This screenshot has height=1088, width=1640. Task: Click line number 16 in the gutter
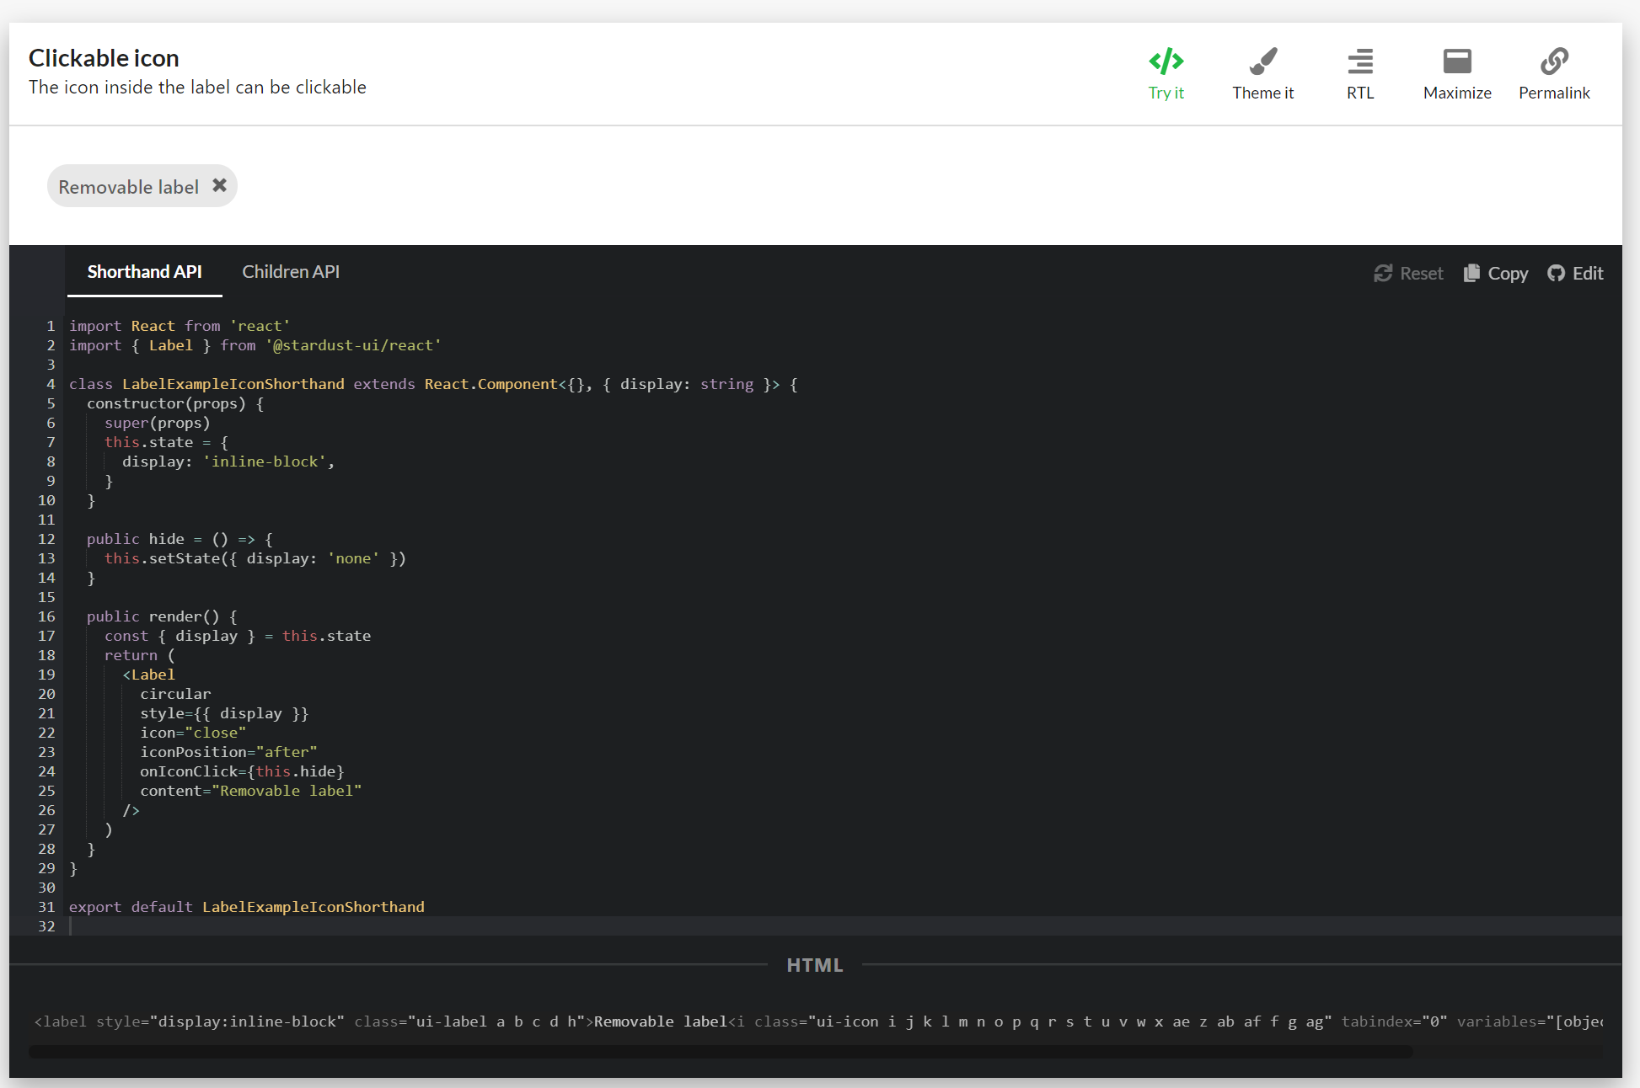[46, 616]
